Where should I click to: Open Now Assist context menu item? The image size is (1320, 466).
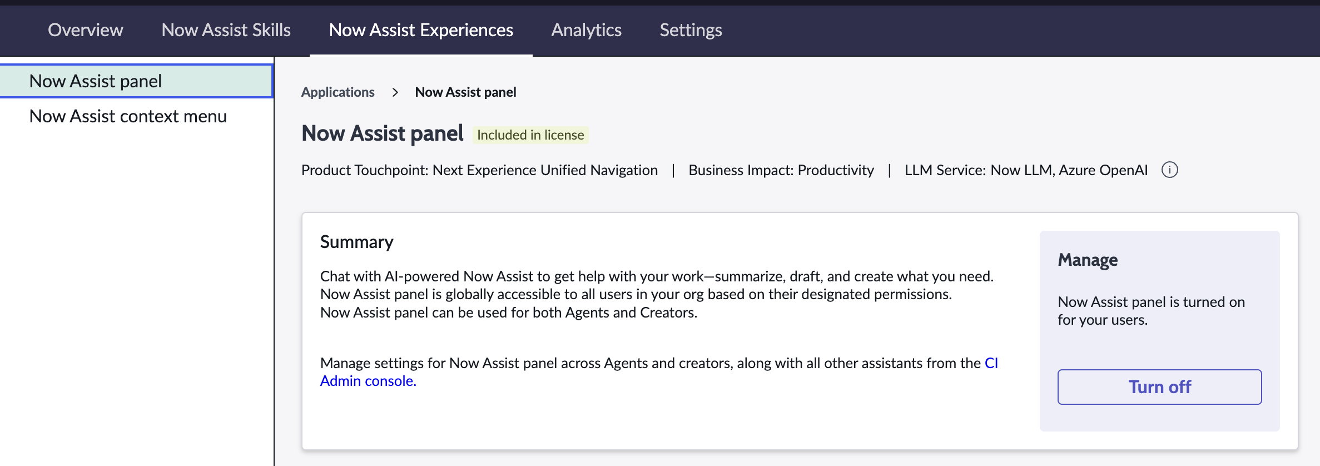[x=128, y=116]
